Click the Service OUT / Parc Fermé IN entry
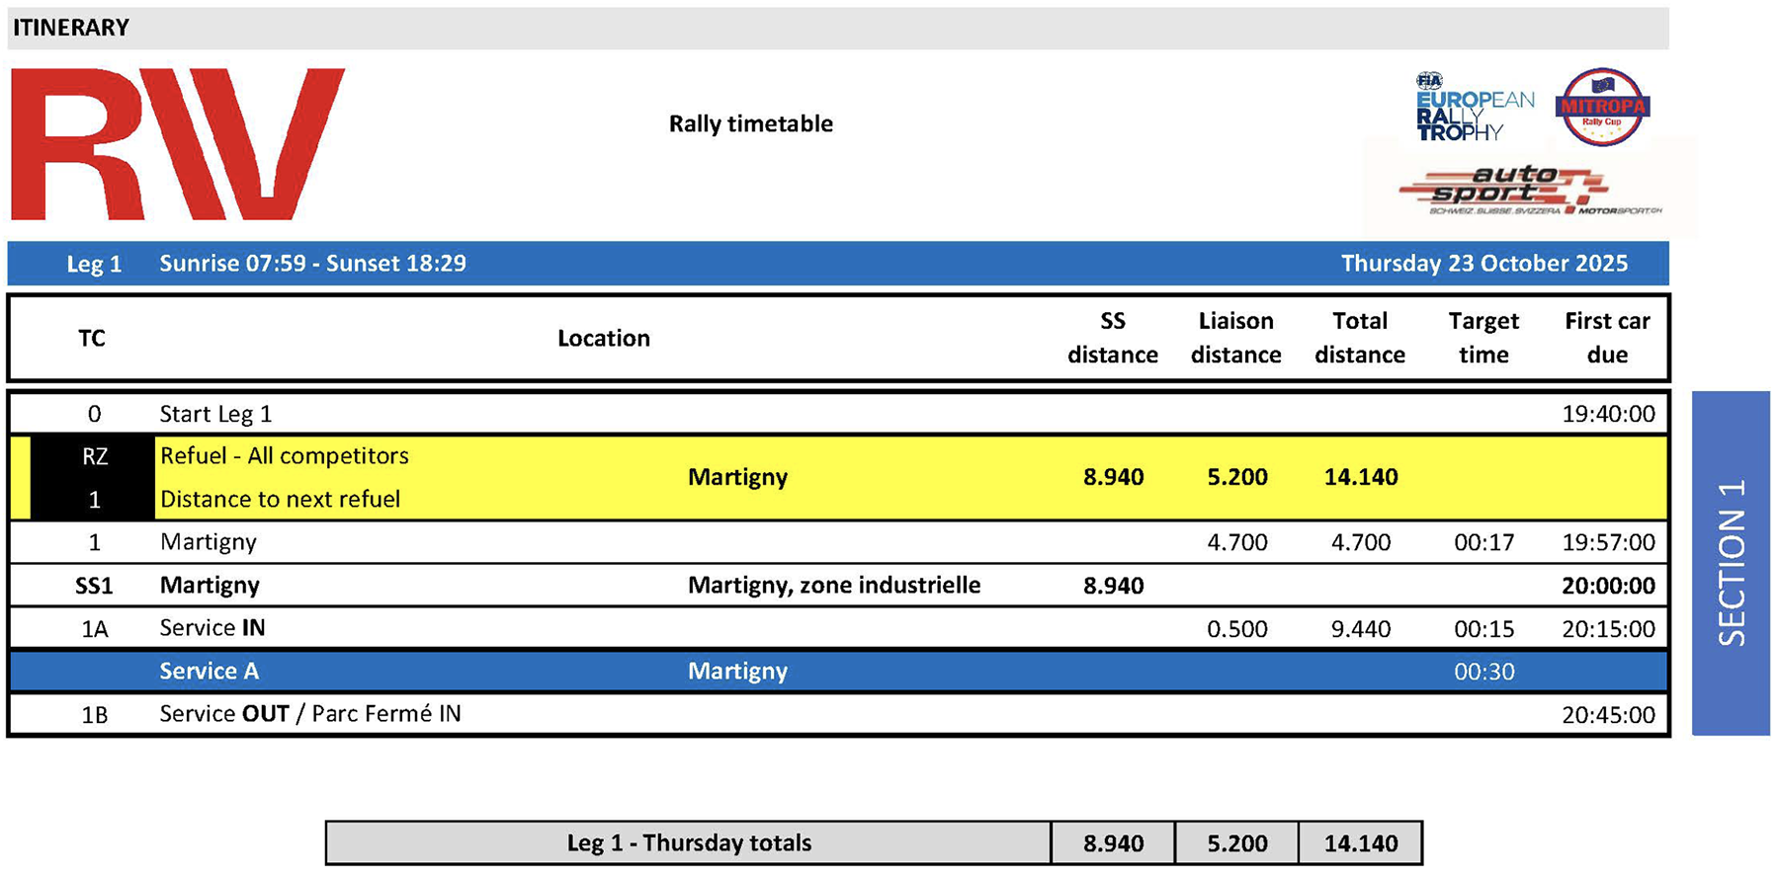The height and width of the screenshot is (878, 1779). 309,714
